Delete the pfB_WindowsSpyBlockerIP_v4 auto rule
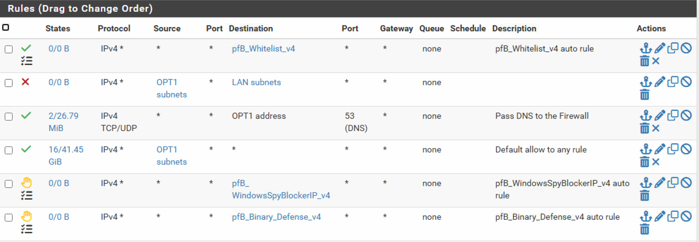Viewport: 699px width, 242px height. click(x=645, y=195)
